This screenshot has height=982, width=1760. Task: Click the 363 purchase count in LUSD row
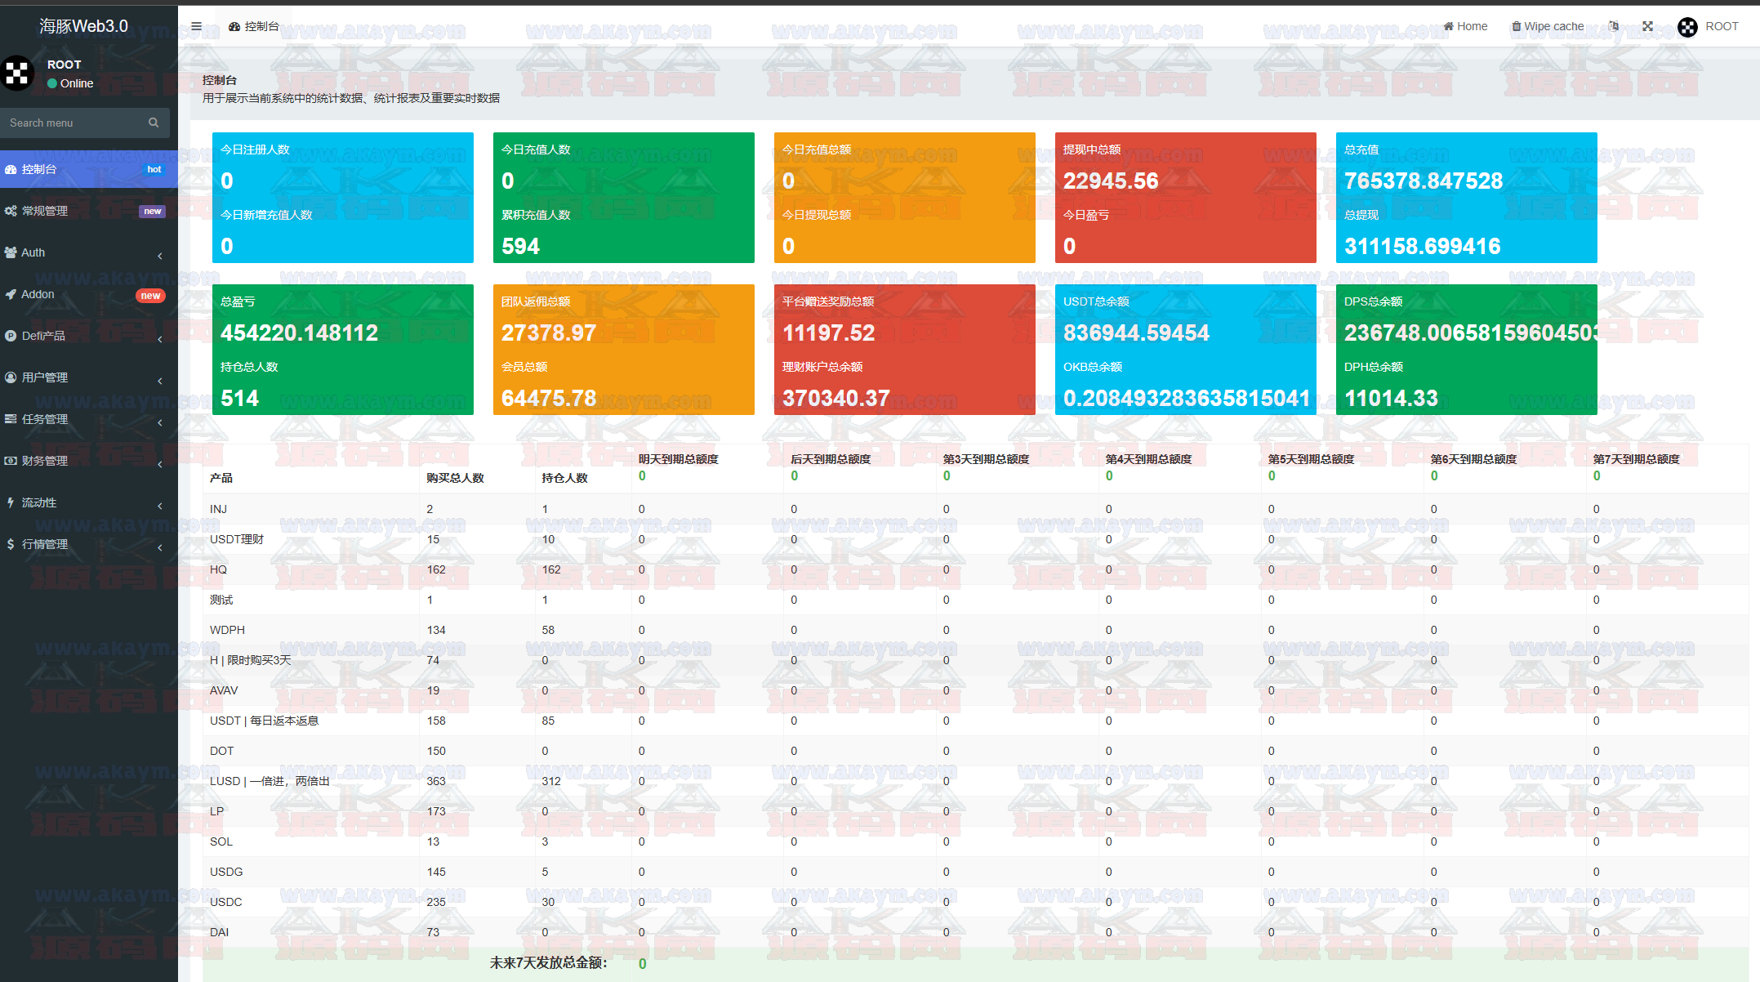pos(436,781)
